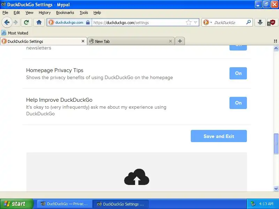The height and width of the screenshot is (209, 279).
Task: Open the Tools menu
Action: coord(84,13)
